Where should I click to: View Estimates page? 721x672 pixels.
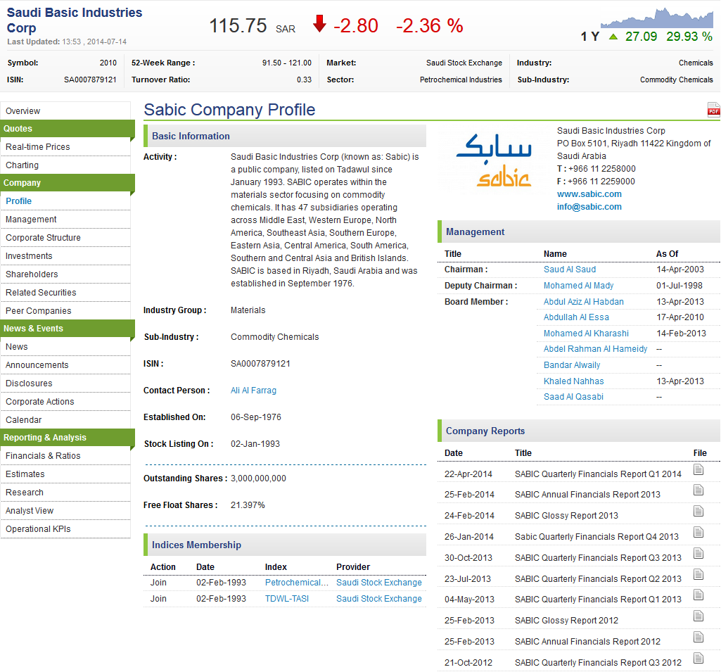click(x=65, y=474)
